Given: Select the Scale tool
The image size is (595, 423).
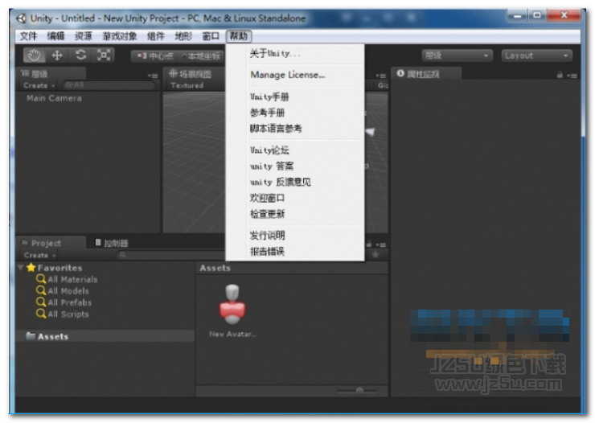Looking at the screenshot, I should (104, 55).
